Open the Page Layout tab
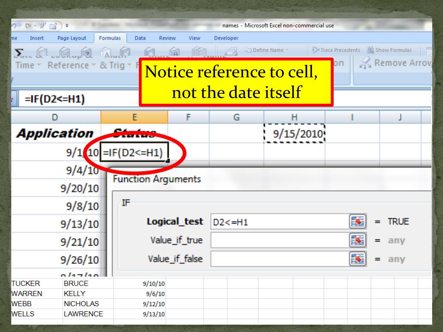This screenshot has height=332, width=443. pyautogui.click(x=72, y=38)
